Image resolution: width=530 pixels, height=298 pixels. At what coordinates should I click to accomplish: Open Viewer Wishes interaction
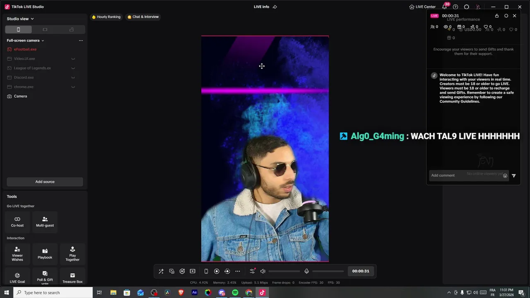click(x=17, y=253)
